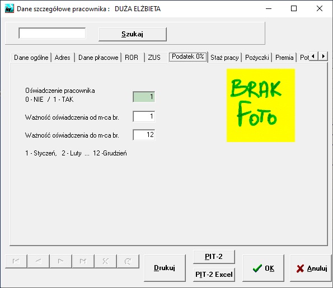Go to first record navigation arrow

click(16, 261)
